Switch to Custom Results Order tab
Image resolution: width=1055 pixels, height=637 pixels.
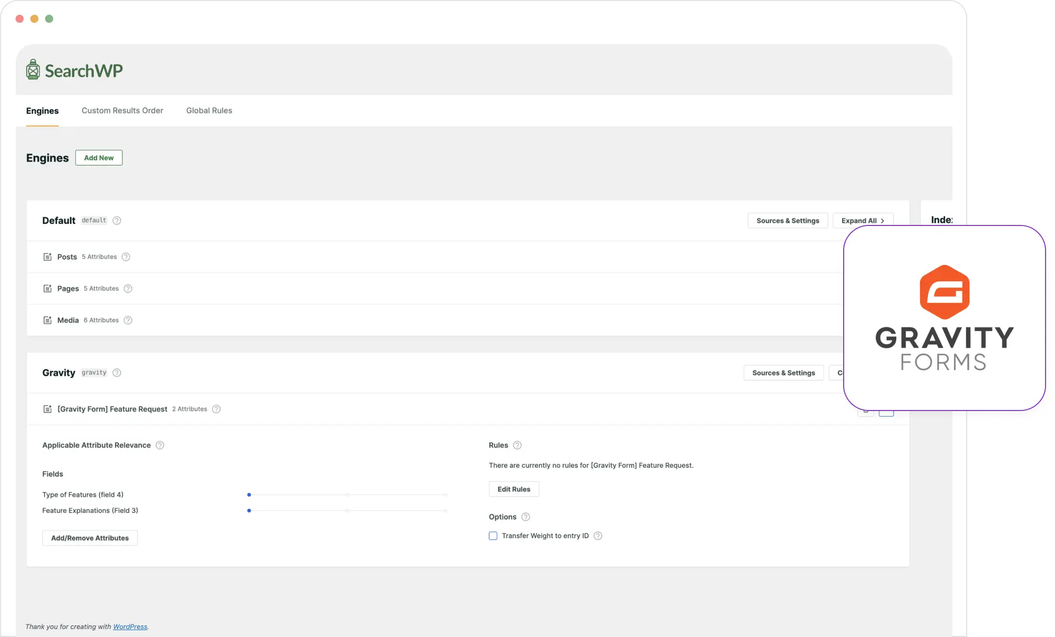122,110
